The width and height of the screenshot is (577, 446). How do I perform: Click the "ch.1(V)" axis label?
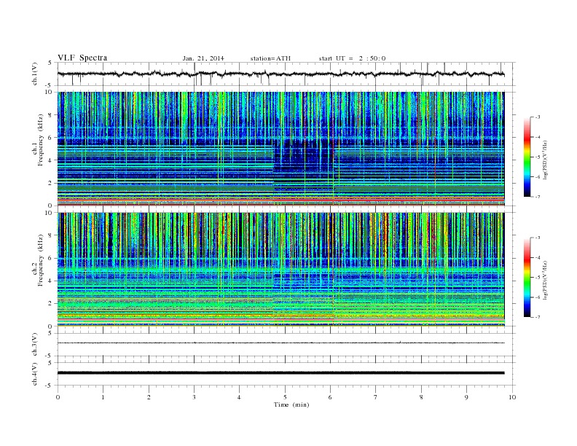click(35, 74)
